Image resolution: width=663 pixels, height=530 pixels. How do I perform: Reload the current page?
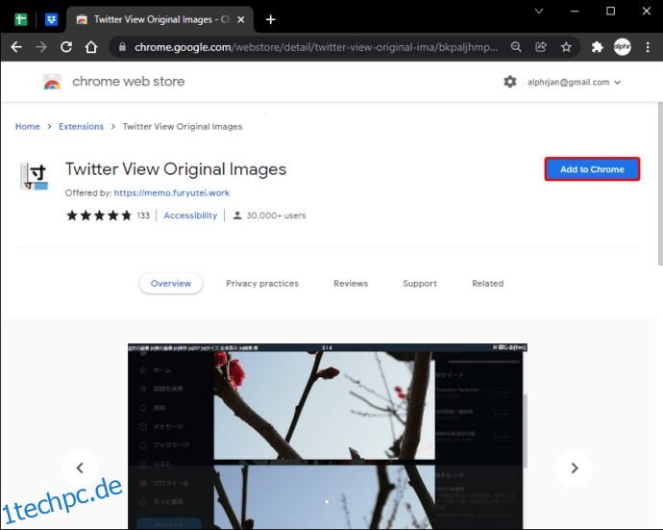point(66,47)
